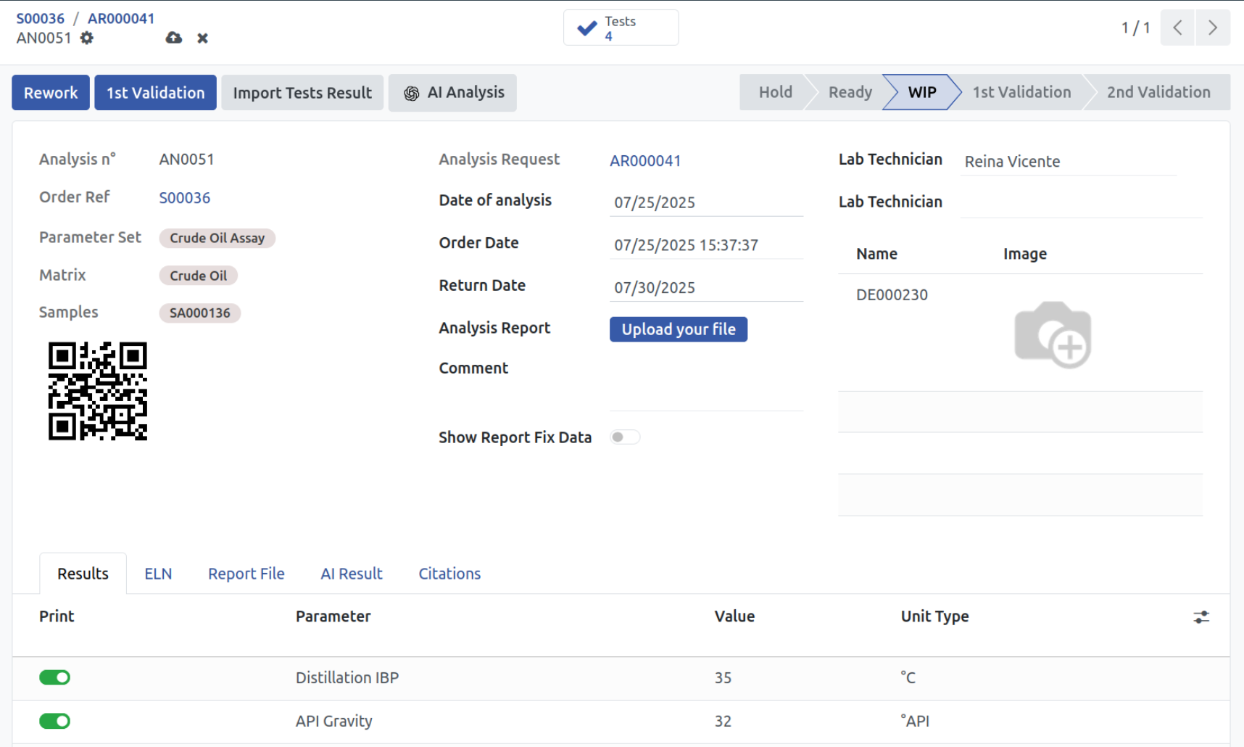Select 2nd Validation stage in status bar
The image size is (1244, 747).
1158,92
